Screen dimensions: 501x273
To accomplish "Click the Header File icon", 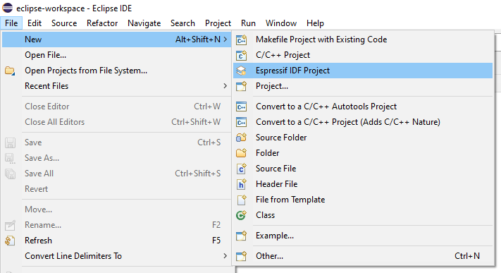I will point(241,184).
